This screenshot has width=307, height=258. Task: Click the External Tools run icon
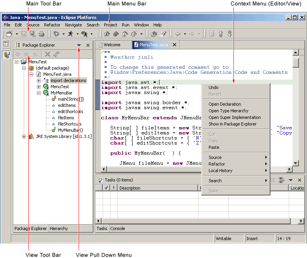tap(84, 34)
